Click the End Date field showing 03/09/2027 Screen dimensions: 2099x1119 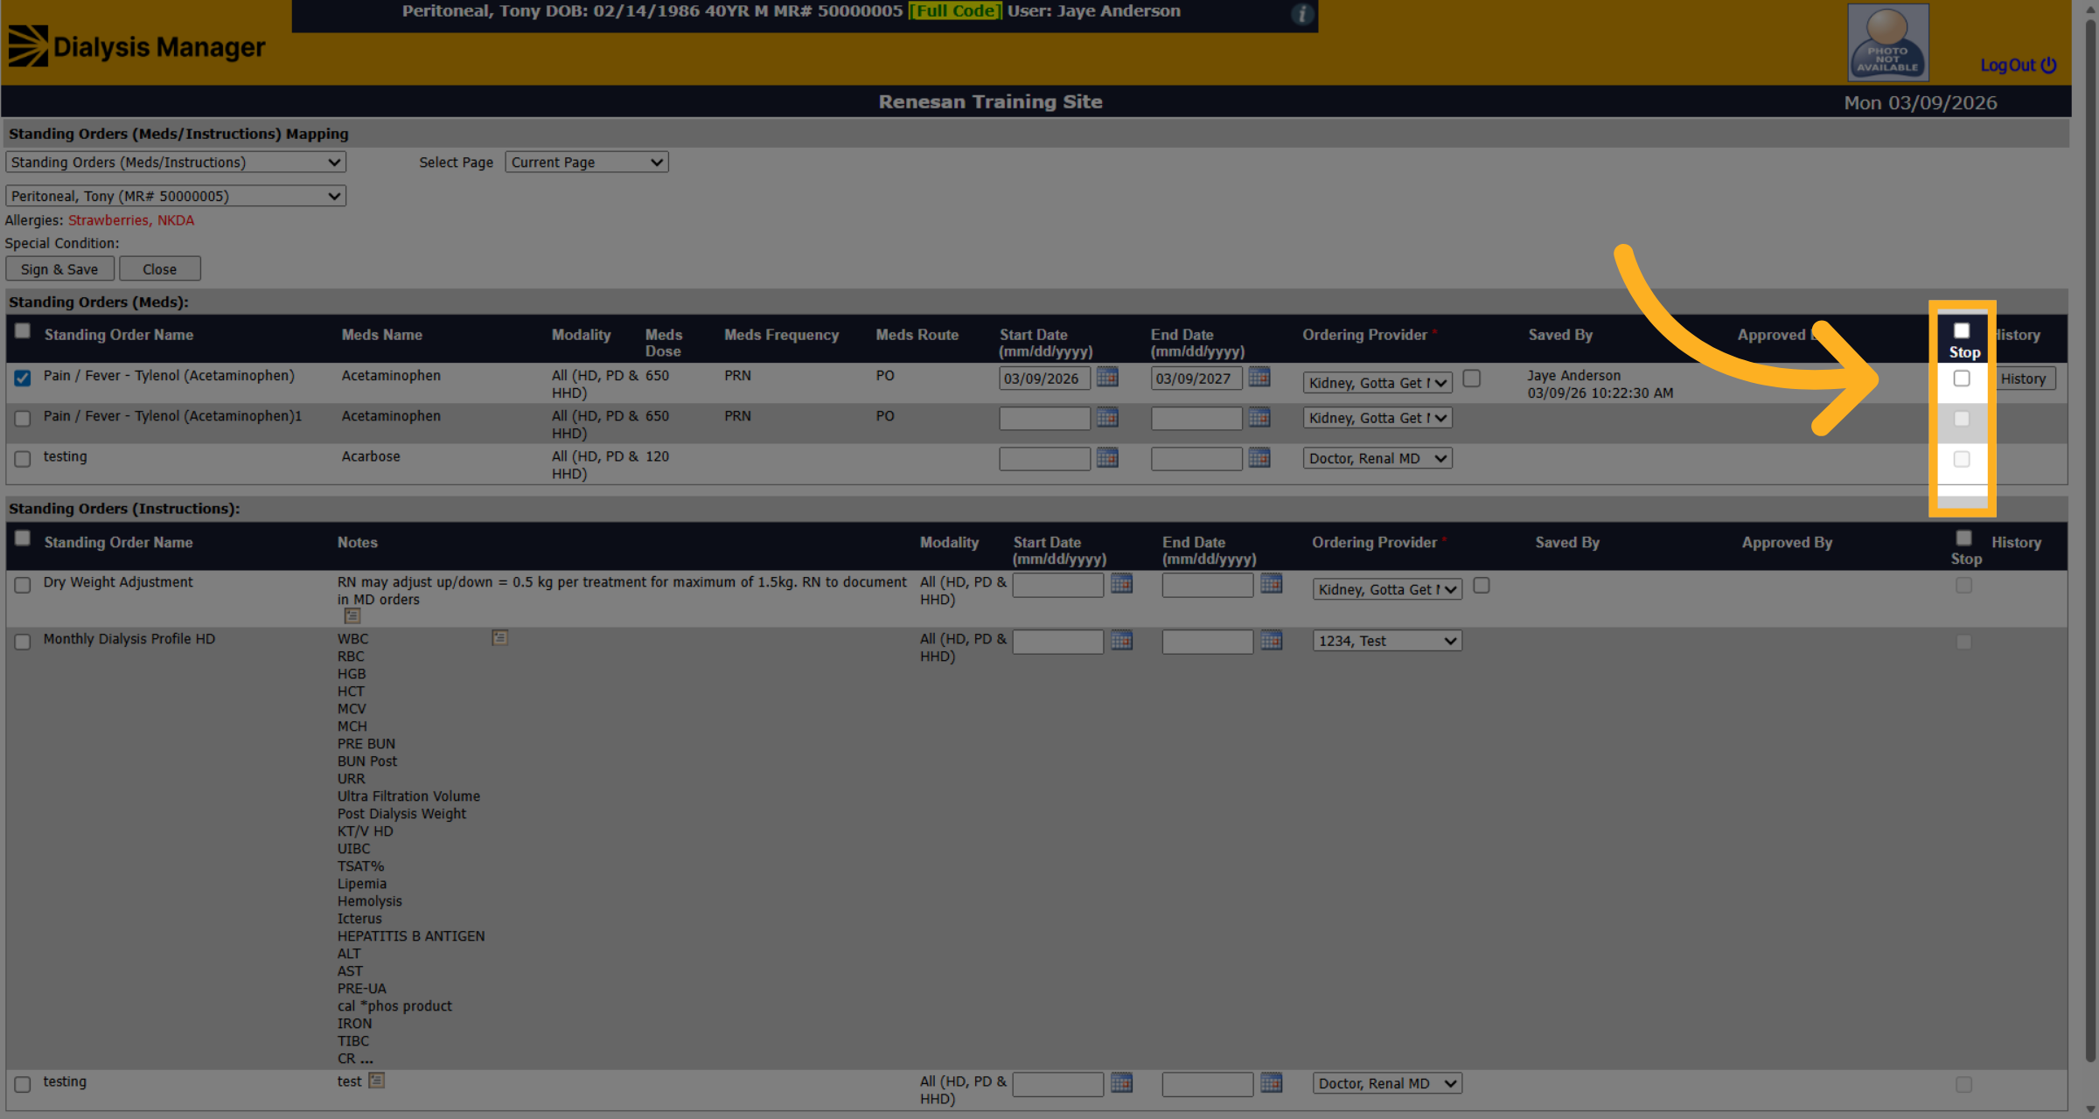pos(1196,379)
